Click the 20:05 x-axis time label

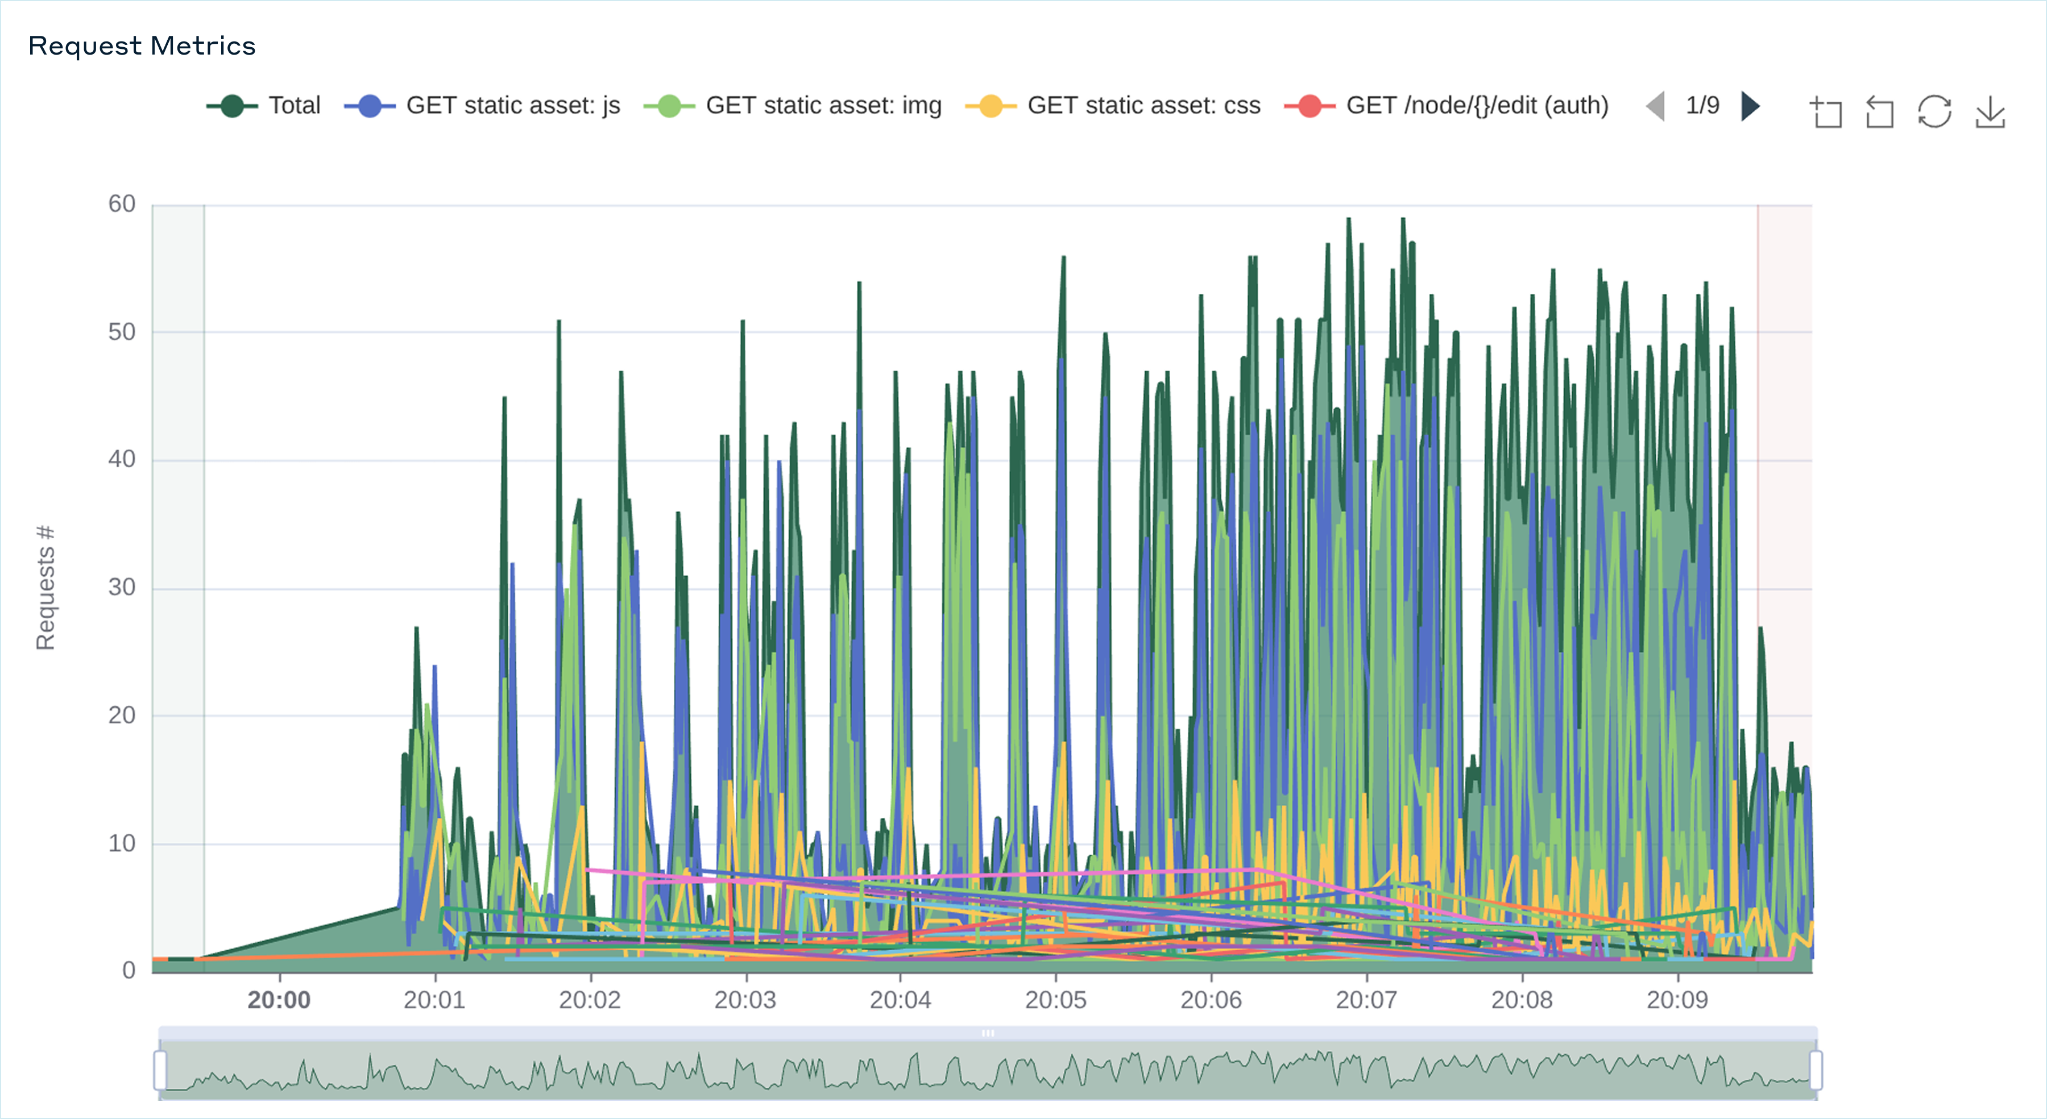pyautogui.click(x=1055, y=1000)
